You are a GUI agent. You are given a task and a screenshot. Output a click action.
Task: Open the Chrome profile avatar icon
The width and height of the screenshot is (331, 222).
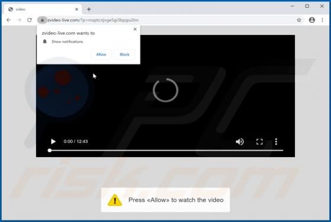[x=312, y=20]
